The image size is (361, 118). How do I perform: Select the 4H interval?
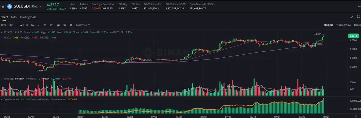tap(22, 25)
